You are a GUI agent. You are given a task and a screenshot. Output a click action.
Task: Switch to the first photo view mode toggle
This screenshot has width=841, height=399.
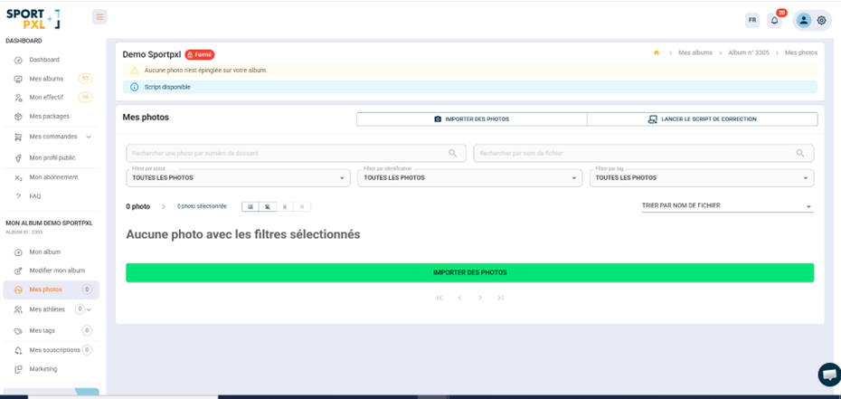pos(250,207)
